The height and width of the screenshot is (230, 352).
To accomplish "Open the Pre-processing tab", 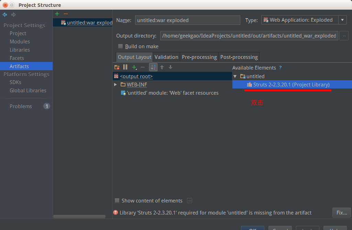I will pyautogui.click(x=199, y=57).
